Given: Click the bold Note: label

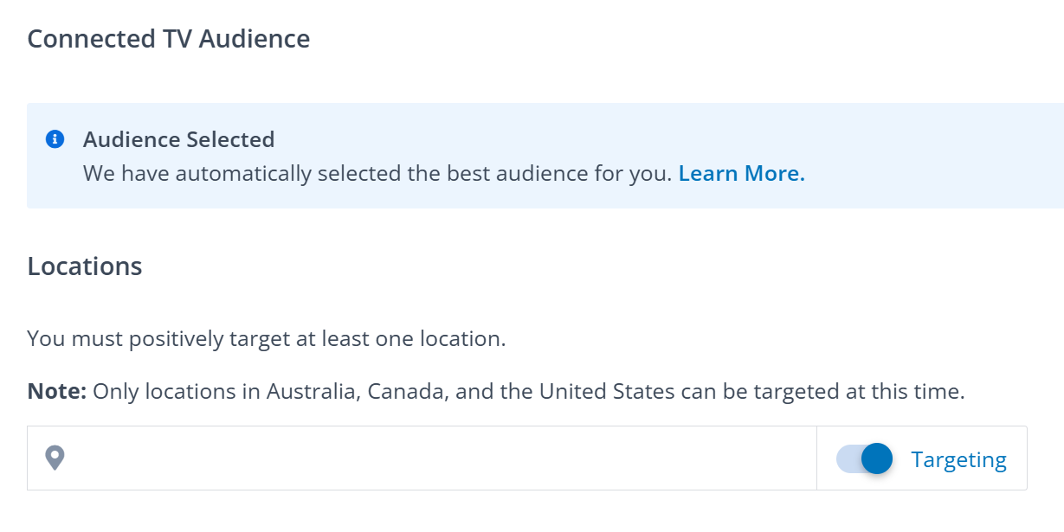Looking at the screenshot, I should point(56,391).
